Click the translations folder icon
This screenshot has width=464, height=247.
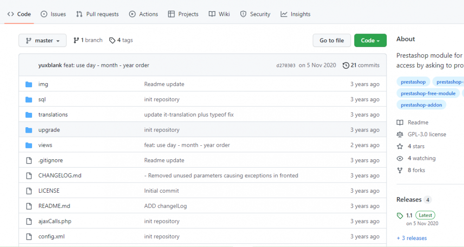pyautogui.click(x=29, y=115)
